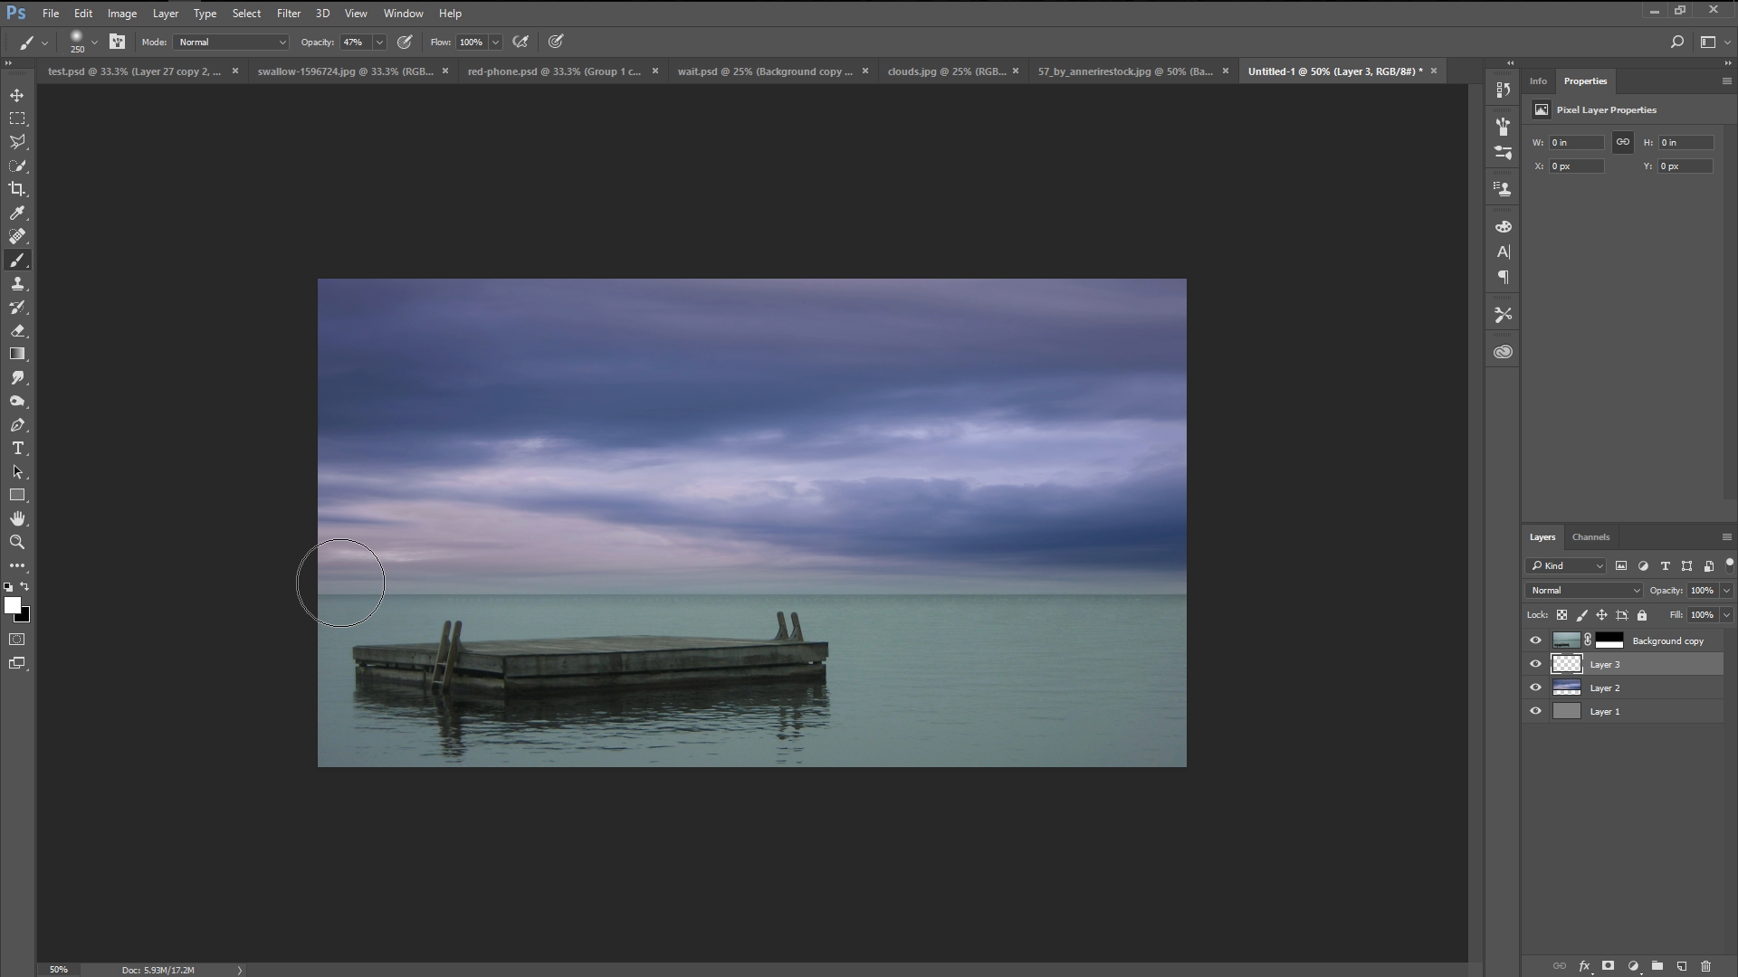
Task: Open the Layers panel menu
Action: tap(1726, 537)
